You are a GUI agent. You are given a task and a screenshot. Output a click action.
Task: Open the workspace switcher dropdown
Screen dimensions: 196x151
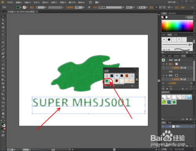click(x=173, y=2)
